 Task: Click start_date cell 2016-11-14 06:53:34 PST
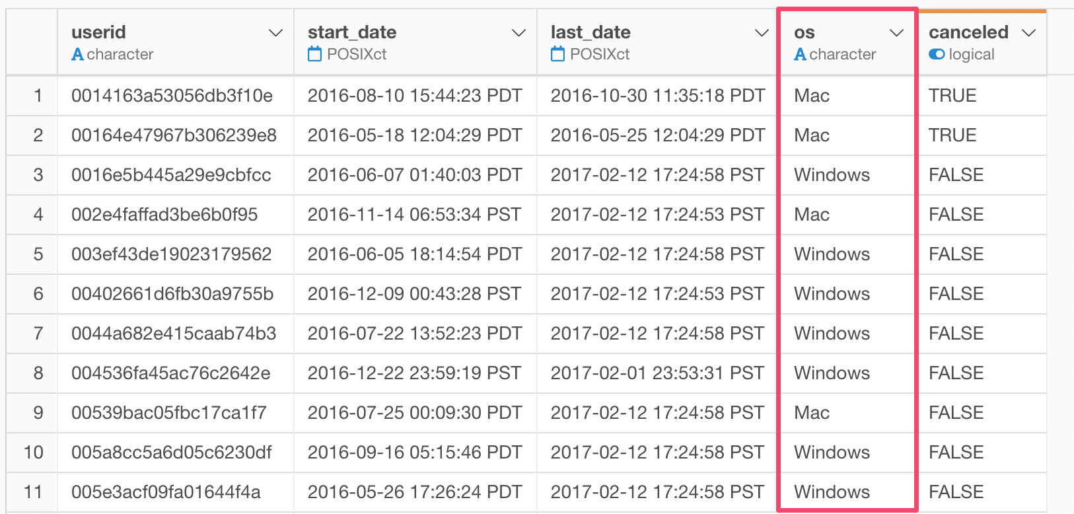(414, 215)
